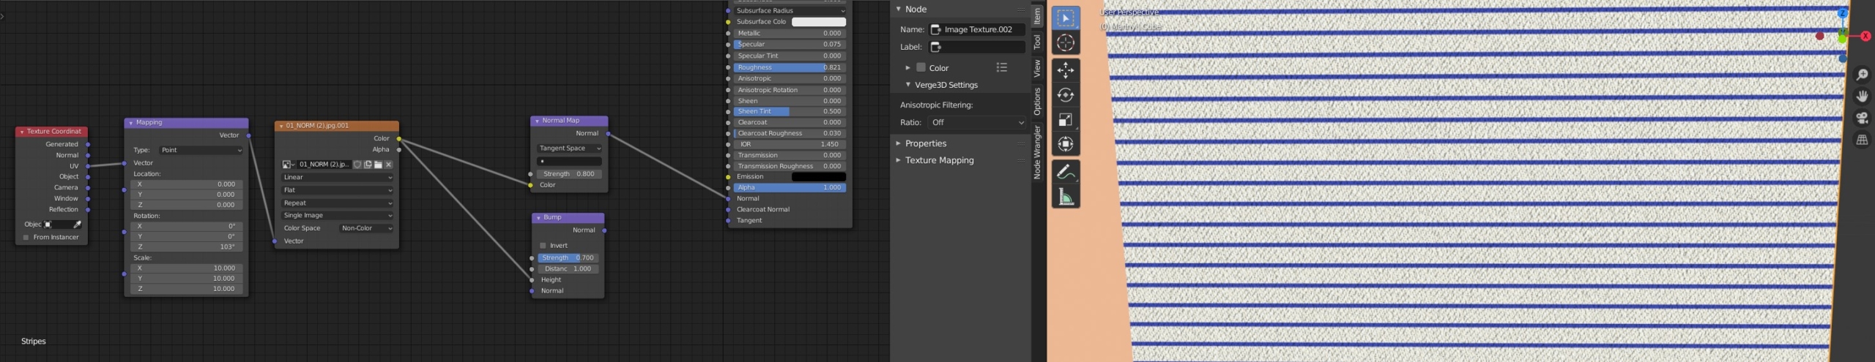This screenshot has height=362, width=1875.
Task: Collapse the Node panel
Action: coord(899,9)
